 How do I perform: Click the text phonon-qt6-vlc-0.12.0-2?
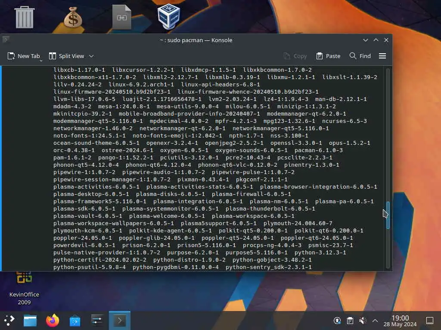(x=237, y=165)
